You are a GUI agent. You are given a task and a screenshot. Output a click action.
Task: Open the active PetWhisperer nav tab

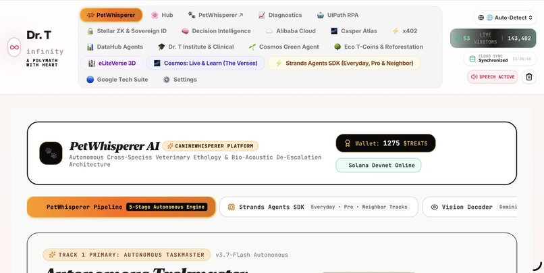click(111, 15)
